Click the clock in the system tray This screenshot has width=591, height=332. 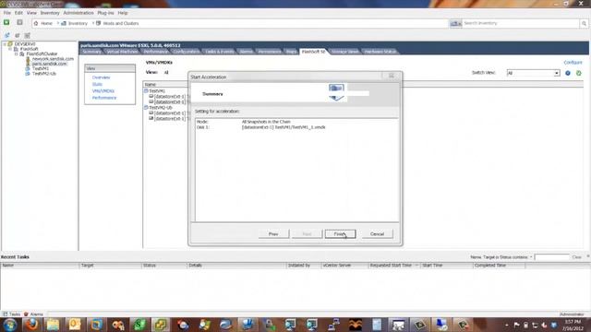[x=573, y=325]
